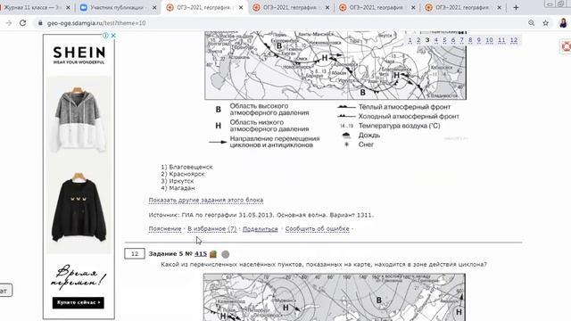Click answer option 4) Магадан
571x321 pixels.
(x=178, y=188)
